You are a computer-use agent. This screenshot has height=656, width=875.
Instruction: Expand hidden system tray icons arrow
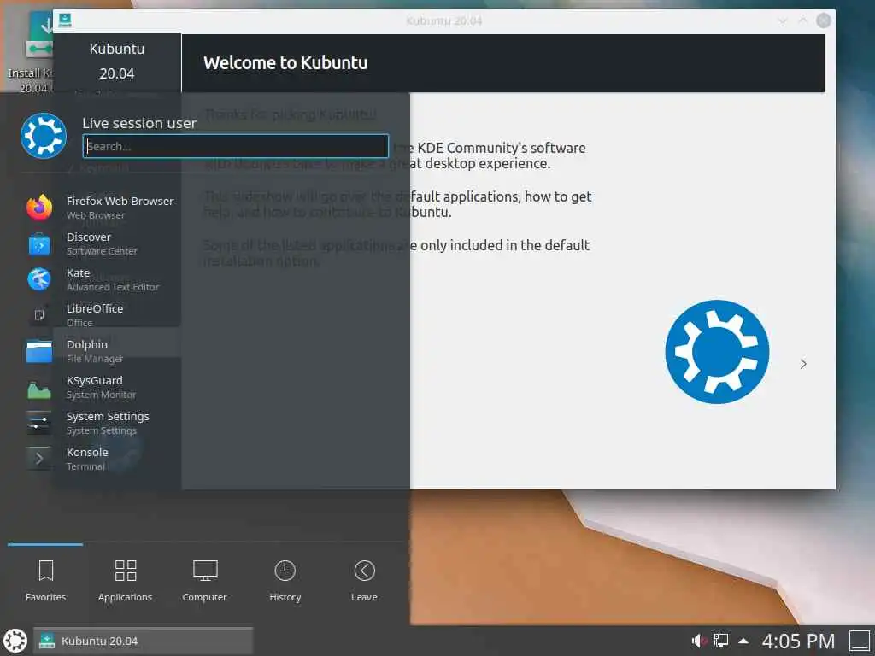pos(744,641)
